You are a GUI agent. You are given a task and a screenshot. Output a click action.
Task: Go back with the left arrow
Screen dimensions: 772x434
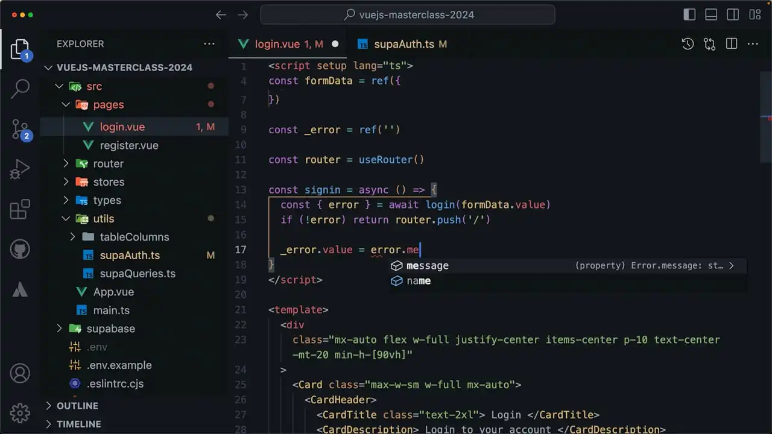click(221, 15)
